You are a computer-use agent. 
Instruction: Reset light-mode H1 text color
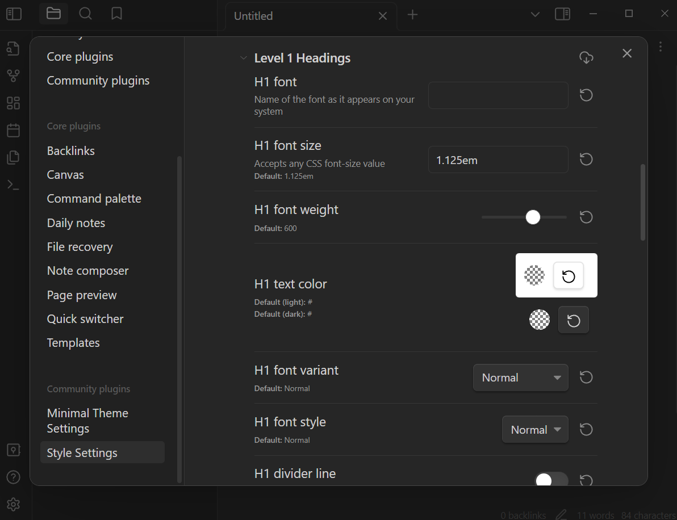[x=568, y=276]
